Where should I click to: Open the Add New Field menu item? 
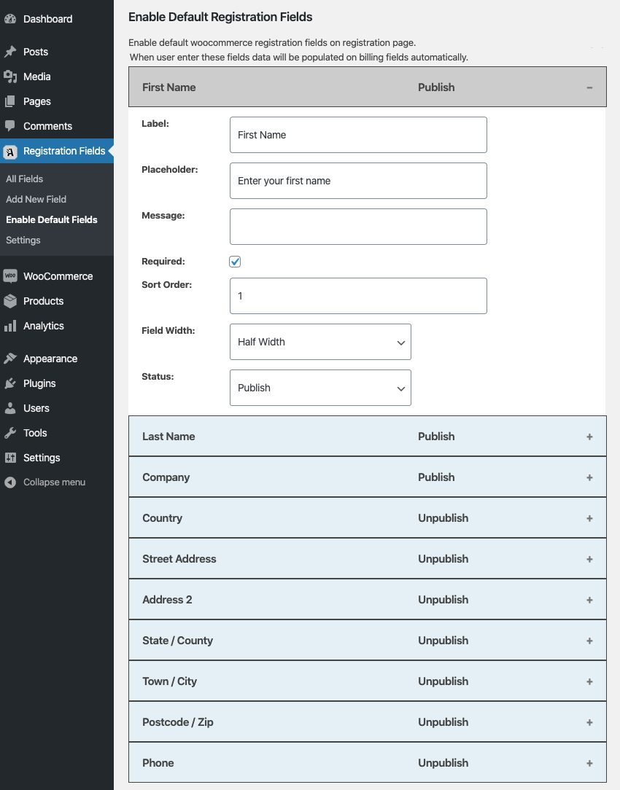[x=36, y=199]
